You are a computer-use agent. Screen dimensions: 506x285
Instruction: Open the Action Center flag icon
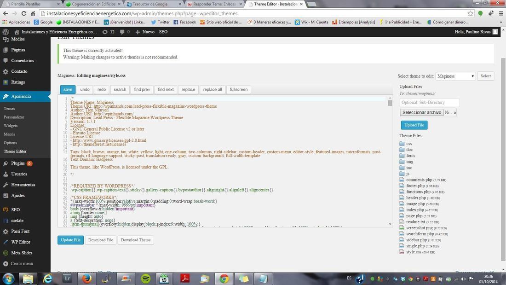tap(471, 279)
